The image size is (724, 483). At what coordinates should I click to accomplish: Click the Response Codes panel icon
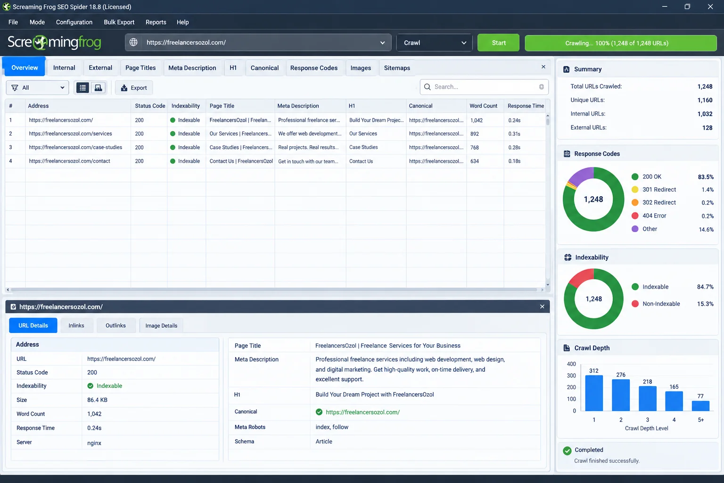567,154
